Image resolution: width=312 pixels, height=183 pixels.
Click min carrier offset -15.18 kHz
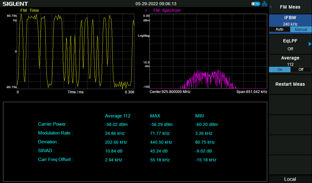pos(206,160)
